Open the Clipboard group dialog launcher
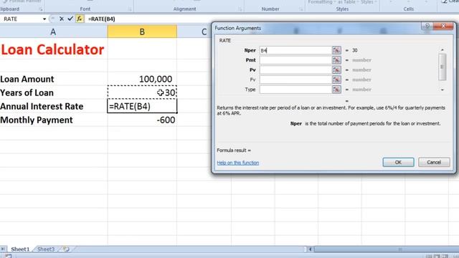The image size is (459, 258). (41, 9)
